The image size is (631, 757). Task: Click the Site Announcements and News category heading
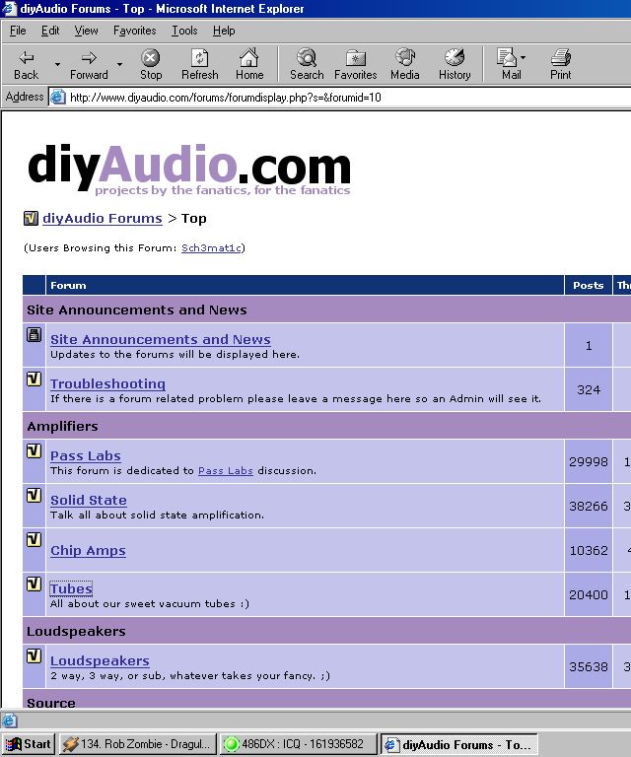137,310
